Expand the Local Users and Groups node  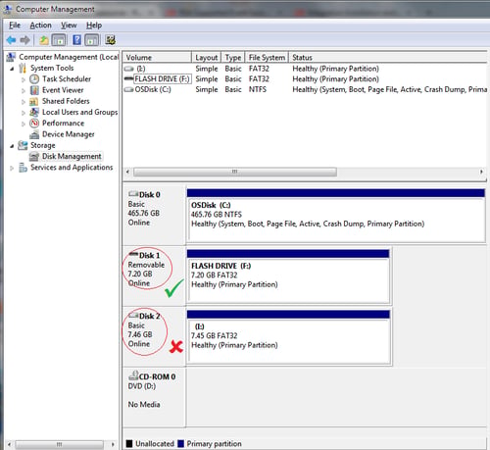24,113
